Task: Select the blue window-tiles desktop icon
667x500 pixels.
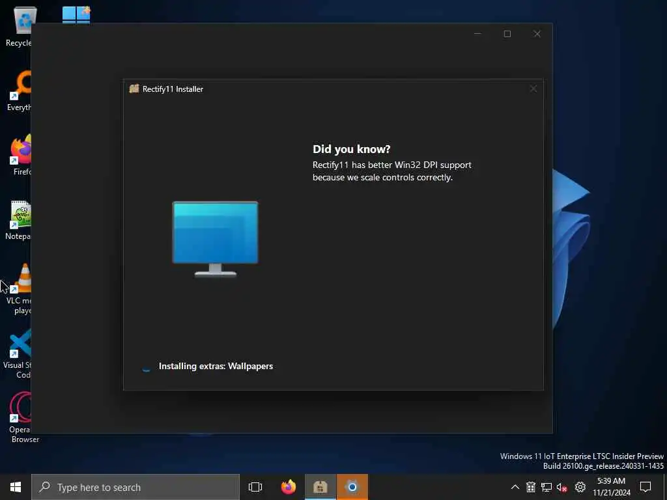Action: 76,14
